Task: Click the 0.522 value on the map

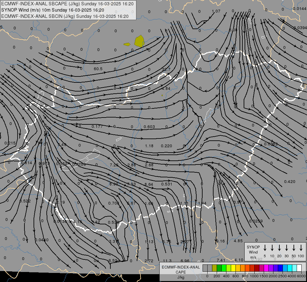Action: 25,201
